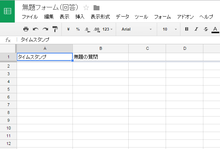Open the フォーム menu
Viewport: 220px width, 149px height.
pos(162,17)
